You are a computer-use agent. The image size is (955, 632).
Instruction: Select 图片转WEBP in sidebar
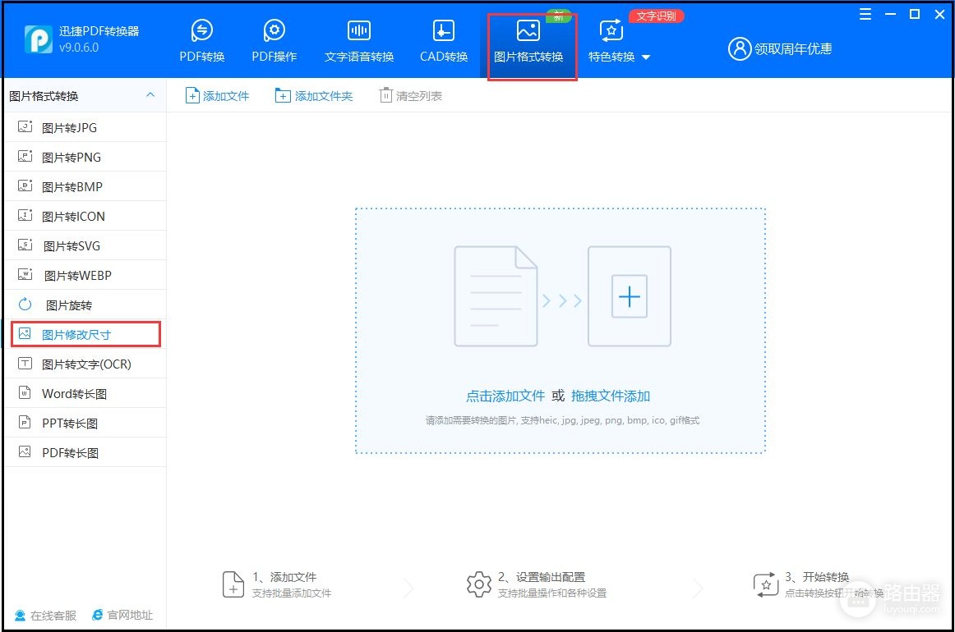pyautogui.click(x=85, y=276)
